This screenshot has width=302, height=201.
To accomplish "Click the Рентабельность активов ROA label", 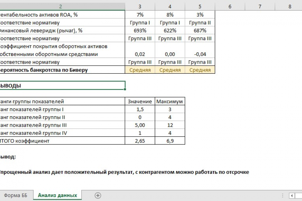I will tap(39, 15).
